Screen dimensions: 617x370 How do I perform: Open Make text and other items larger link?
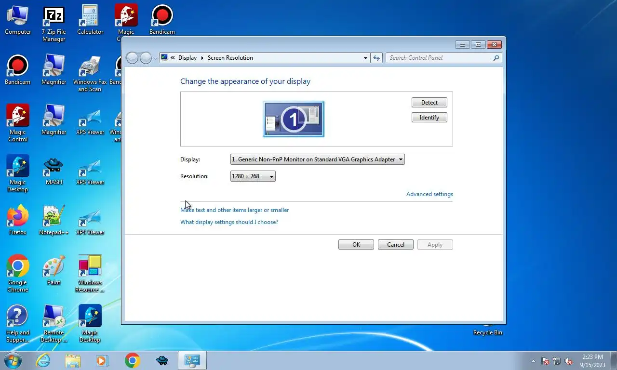click(x=234, y=210)
